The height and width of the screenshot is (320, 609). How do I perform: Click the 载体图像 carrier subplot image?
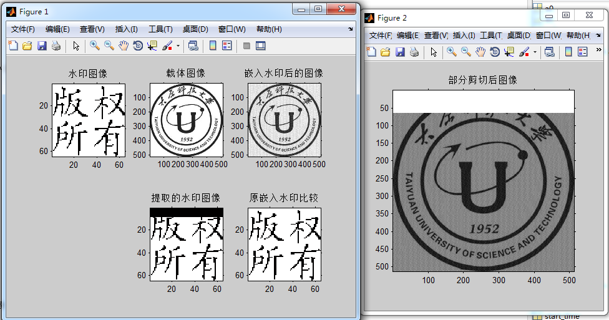(187, 120)
